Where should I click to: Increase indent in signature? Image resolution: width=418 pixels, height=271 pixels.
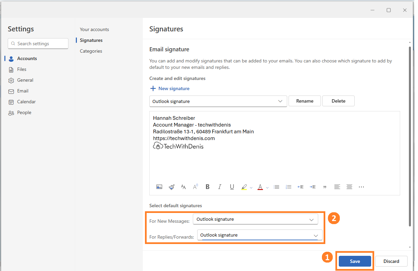(x=313, y=187)
